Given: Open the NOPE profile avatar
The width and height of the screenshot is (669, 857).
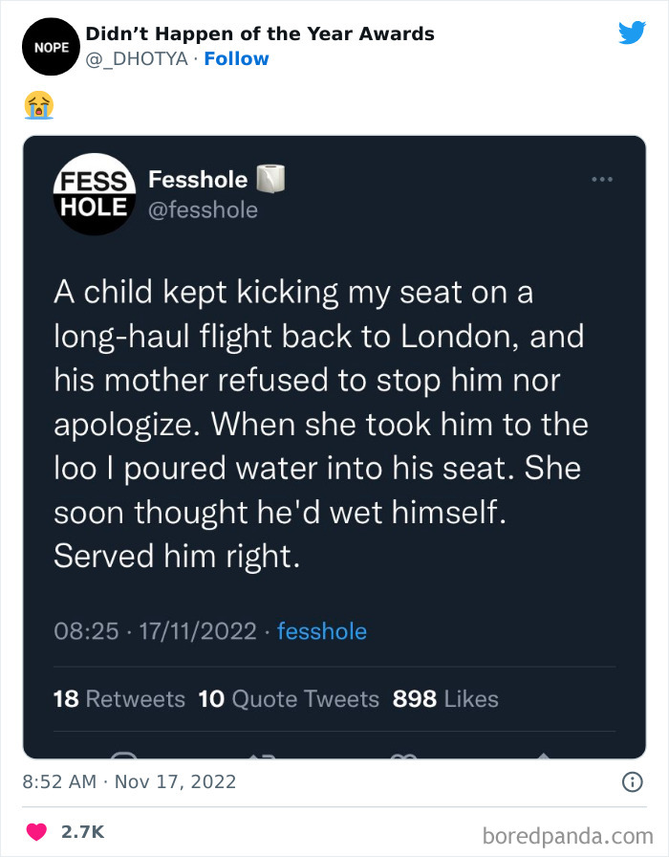Looking at the screenshot, I should [x=51, y=46].
